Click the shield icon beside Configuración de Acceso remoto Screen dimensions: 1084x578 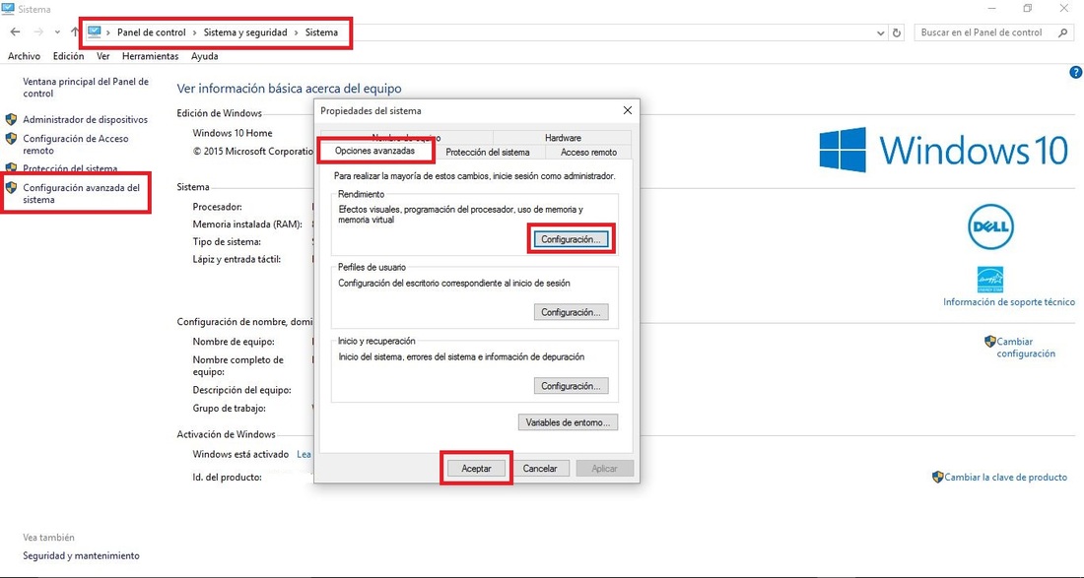tap(11, 138)
